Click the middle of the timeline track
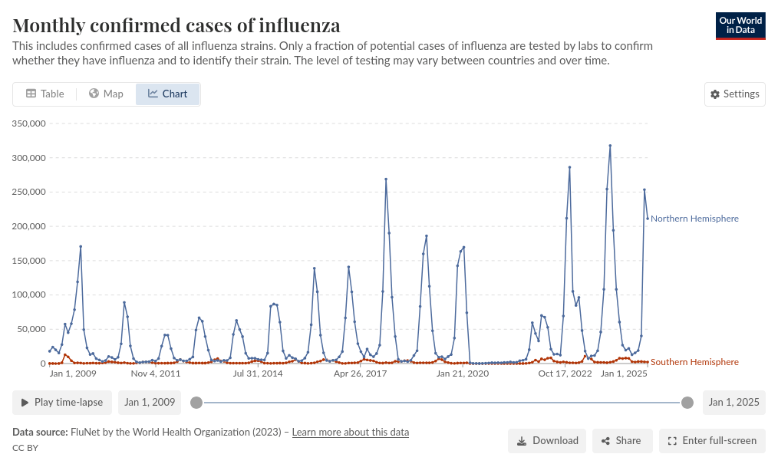 coord(442,403)
